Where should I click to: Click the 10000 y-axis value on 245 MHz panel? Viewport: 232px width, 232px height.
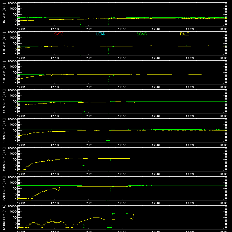tap(12, 3)
